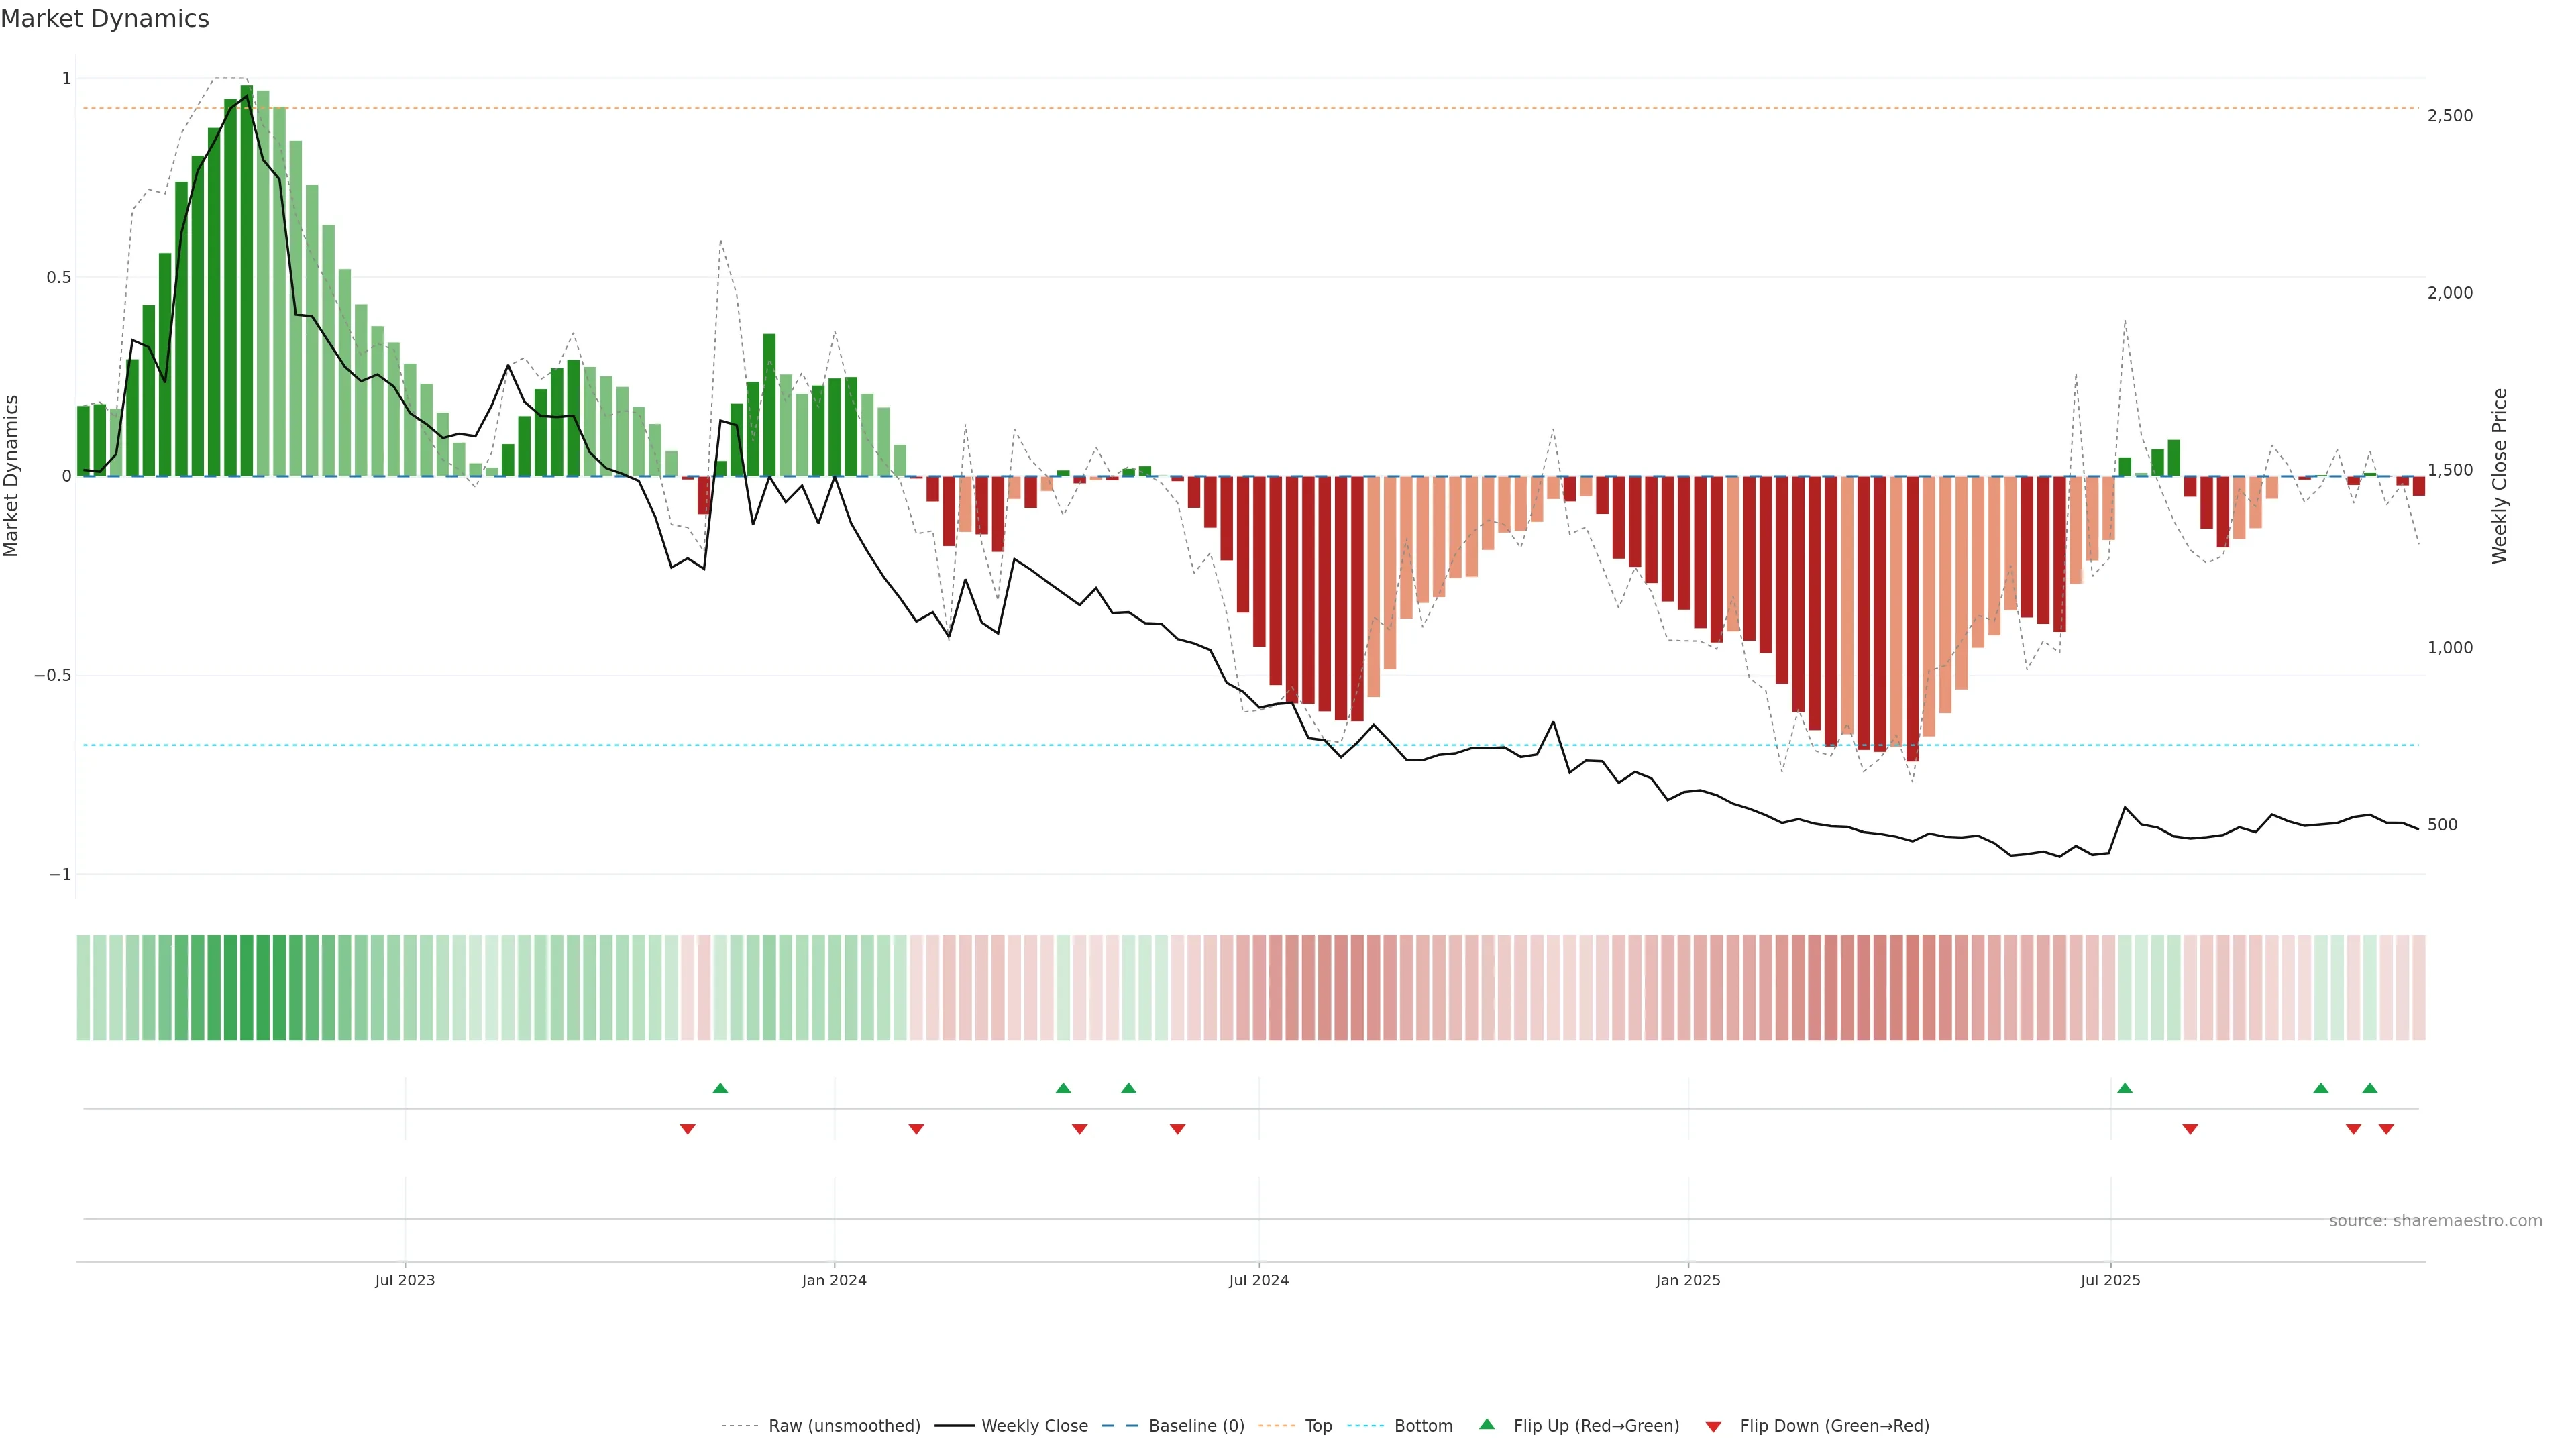The image size is (2576, 1449).
Task: Toggle the Top threshold legend entry
Action: click(x=1318, y=1426)
